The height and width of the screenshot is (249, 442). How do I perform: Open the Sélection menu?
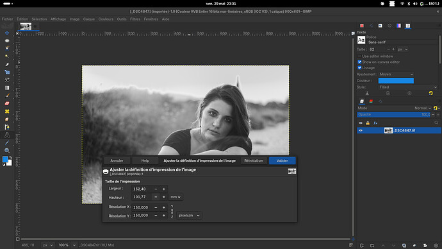(x=39, y=19)
